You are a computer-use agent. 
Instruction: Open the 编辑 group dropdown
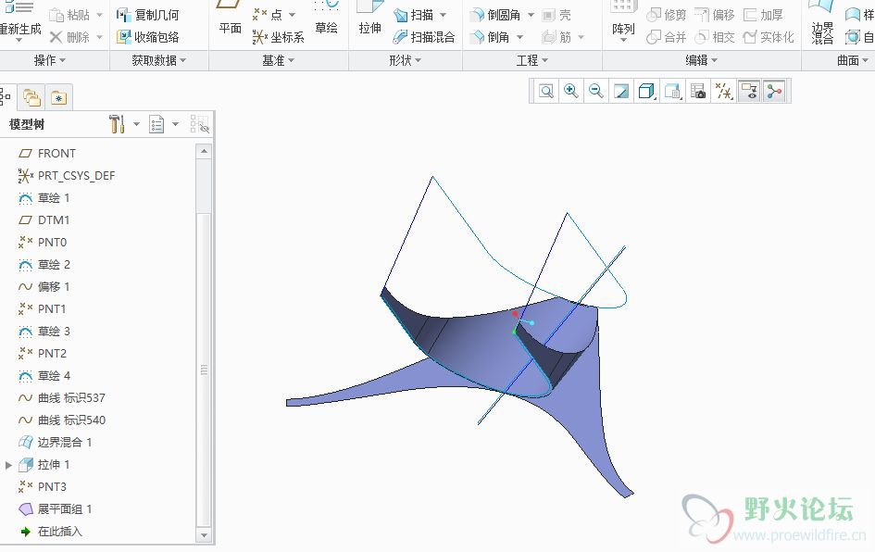(x=702, y=59)
